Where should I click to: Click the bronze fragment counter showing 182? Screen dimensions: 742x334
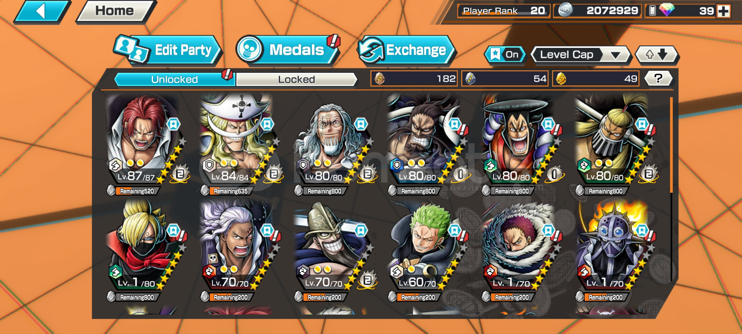(x=414, y=79)
